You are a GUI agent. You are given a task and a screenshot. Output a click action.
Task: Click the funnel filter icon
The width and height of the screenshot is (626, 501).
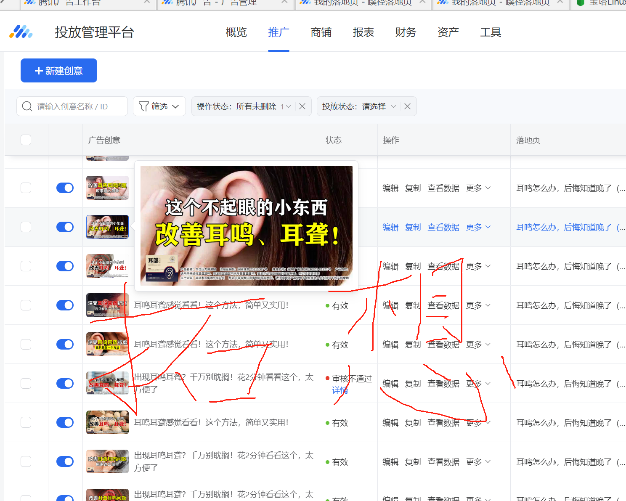coord(143,106)
